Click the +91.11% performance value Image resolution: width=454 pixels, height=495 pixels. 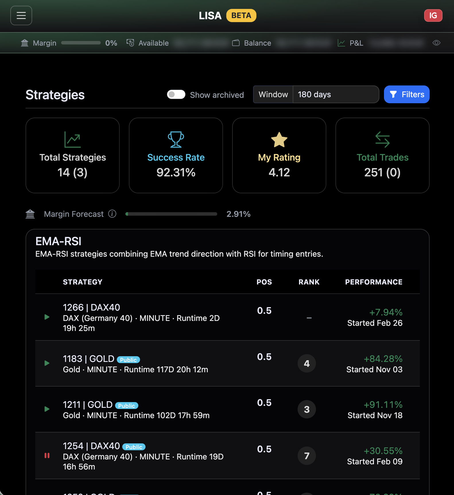pos(383,404)
